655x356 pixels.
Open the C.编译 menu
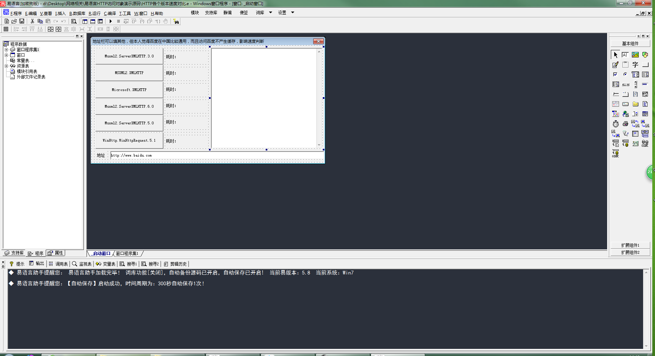click(x=110, y=14)
